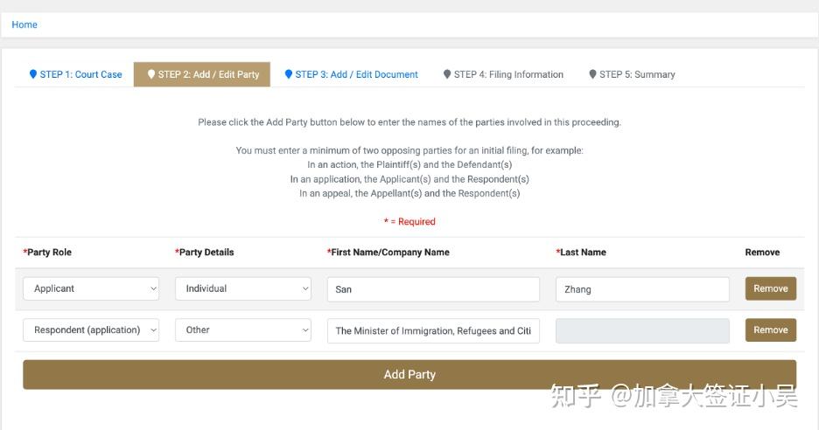Remove the Respondent Minister of Immigration row
The width and height of the screenshot is (819, 430).
[x=770, y=330]
